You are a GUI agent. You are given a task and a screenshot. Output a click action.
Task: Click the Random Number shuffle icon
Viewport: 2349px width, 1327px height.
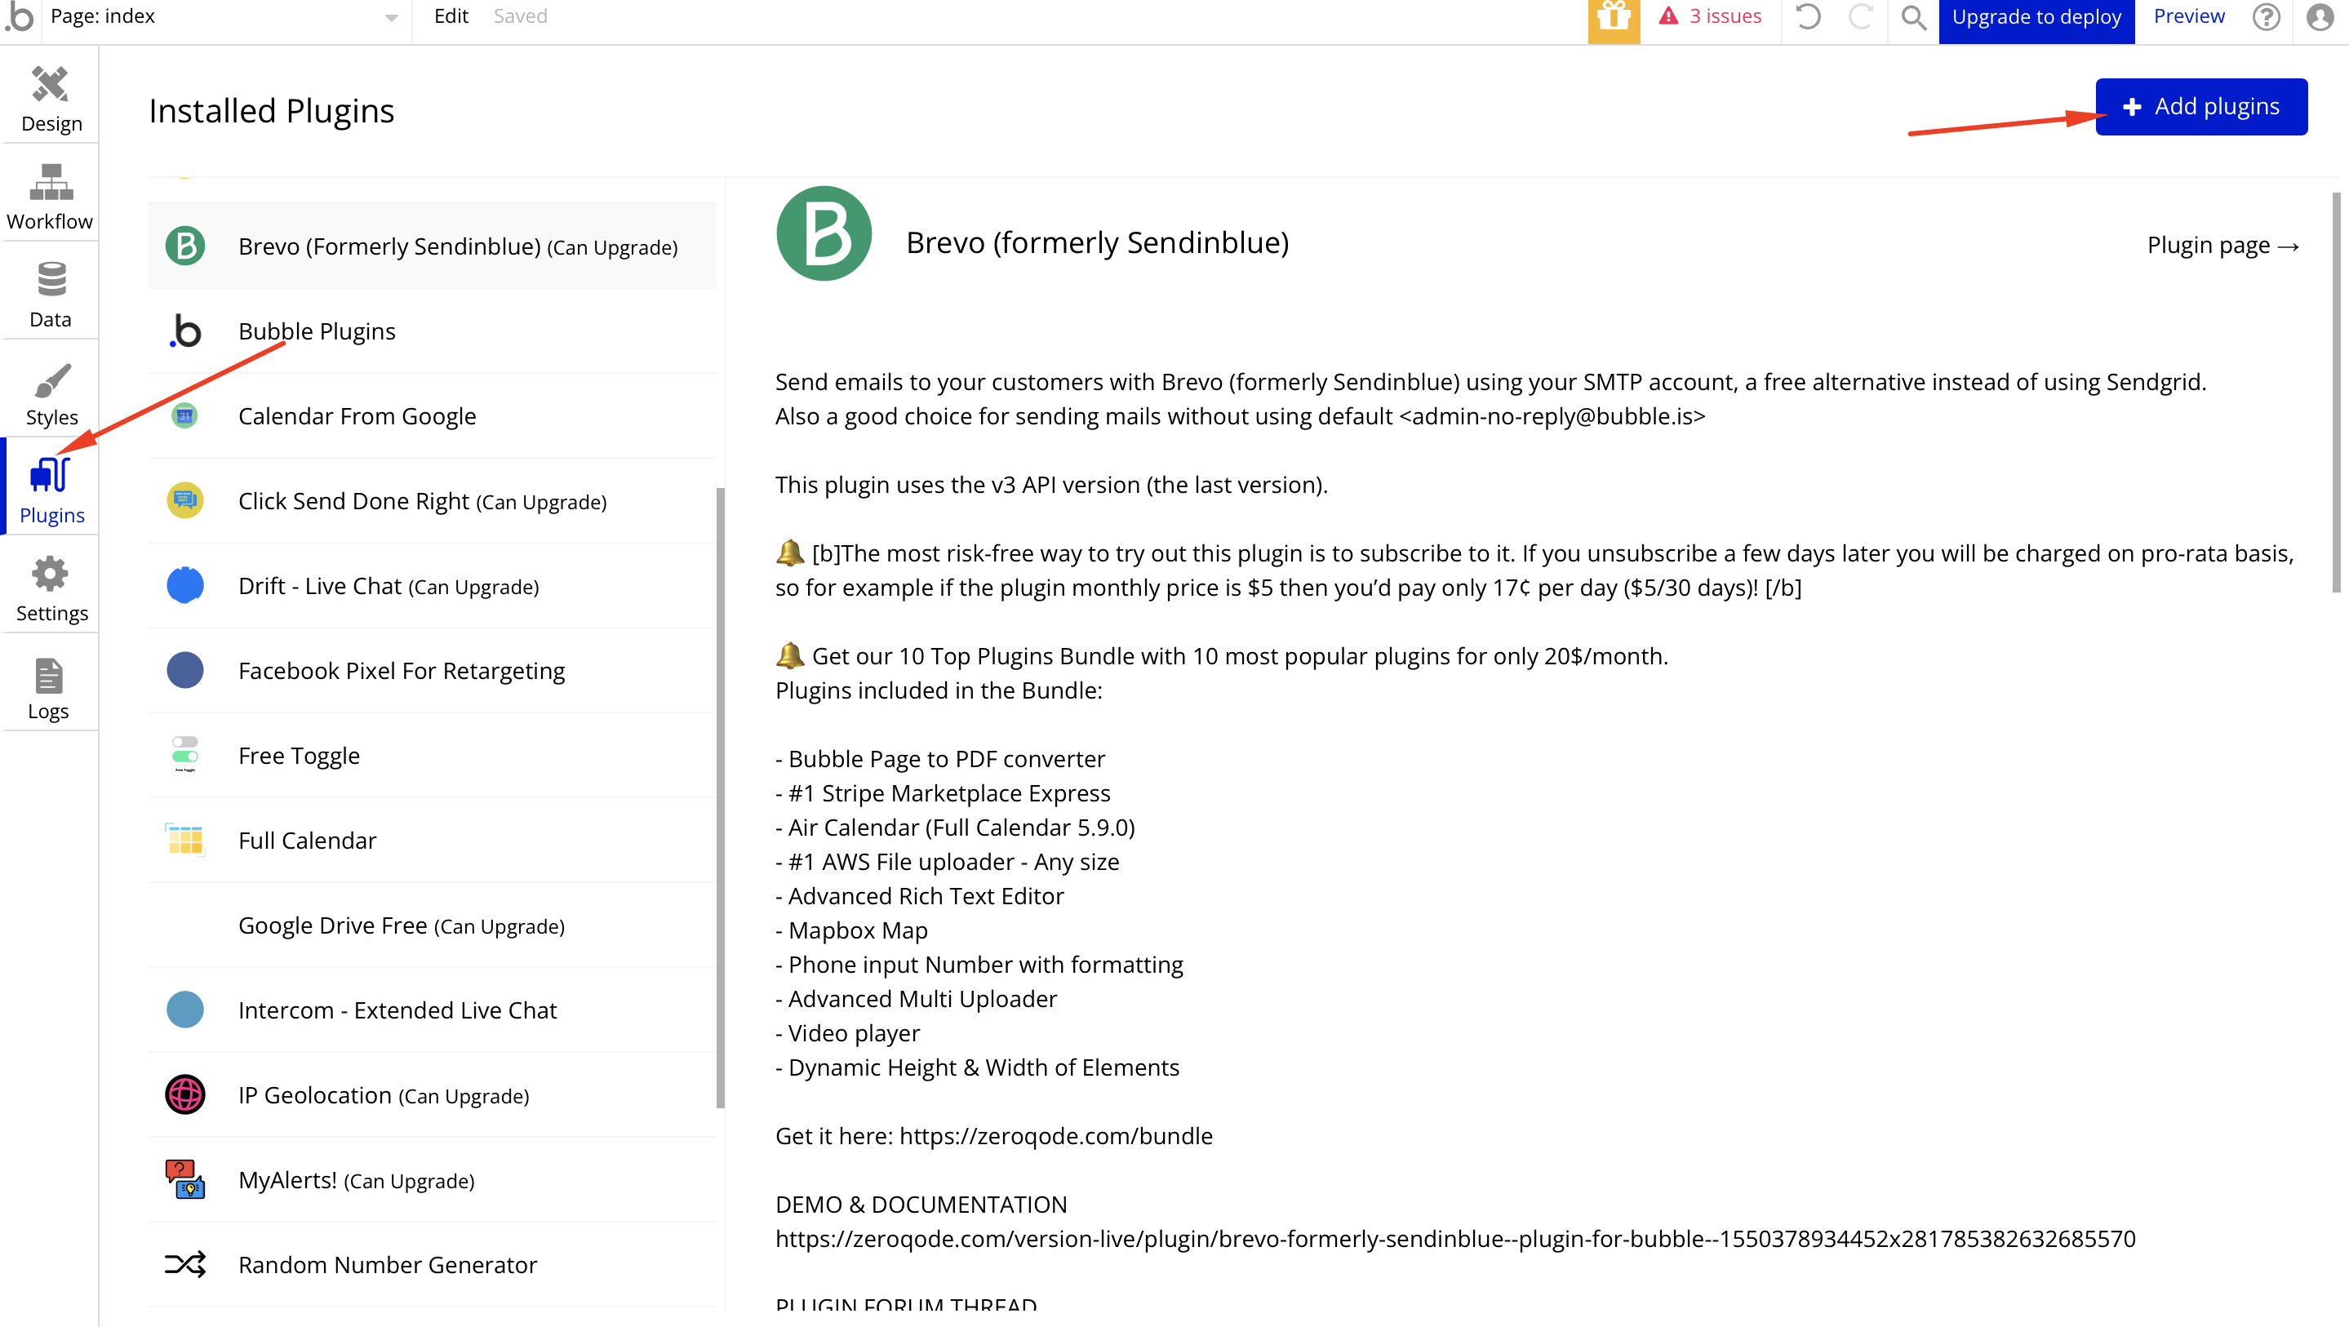click(185, 1264)
